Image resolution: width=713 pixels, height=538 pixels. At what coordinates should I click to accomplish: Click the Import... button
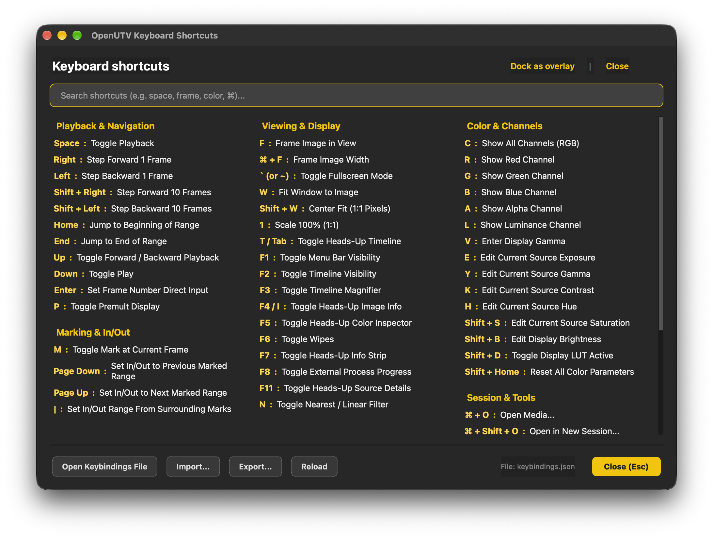[x=193, y=467]
